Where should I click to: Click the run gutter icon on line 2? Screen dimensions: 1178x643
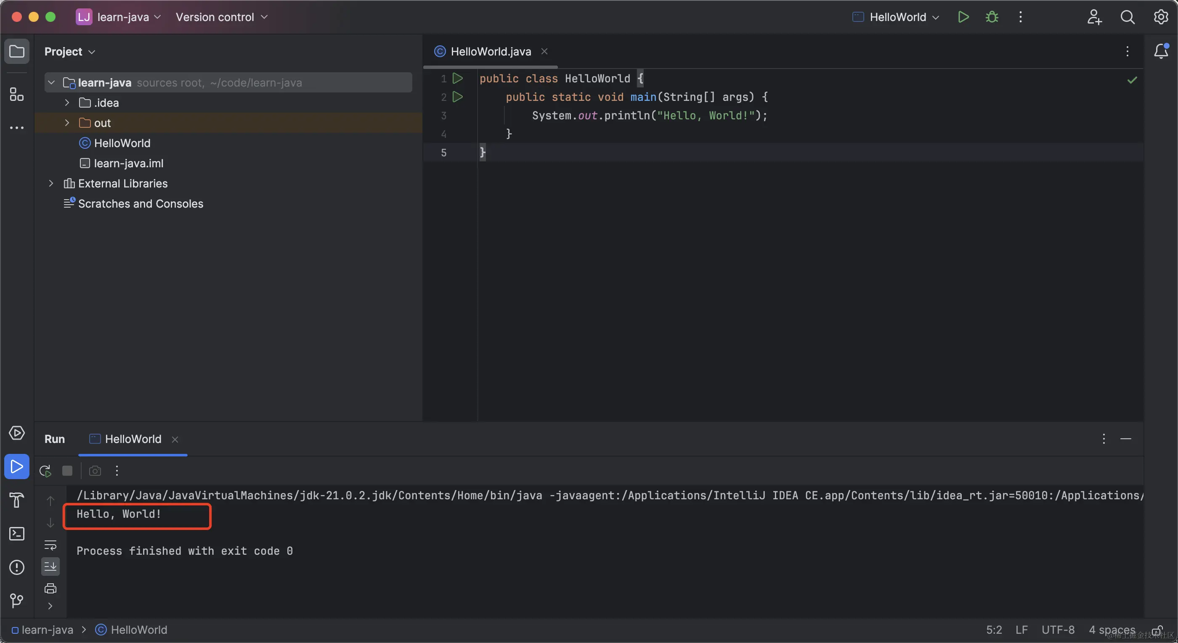click(458, 97)
